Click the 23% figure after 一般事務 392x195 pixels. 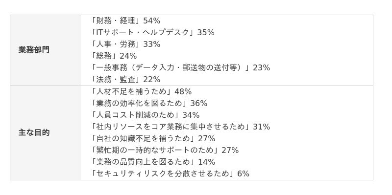262,68
